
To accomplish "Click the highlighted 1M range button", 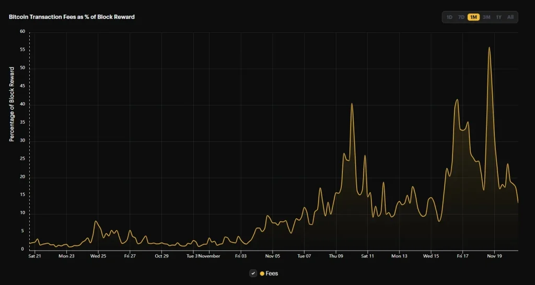I will tap(474, 17).
